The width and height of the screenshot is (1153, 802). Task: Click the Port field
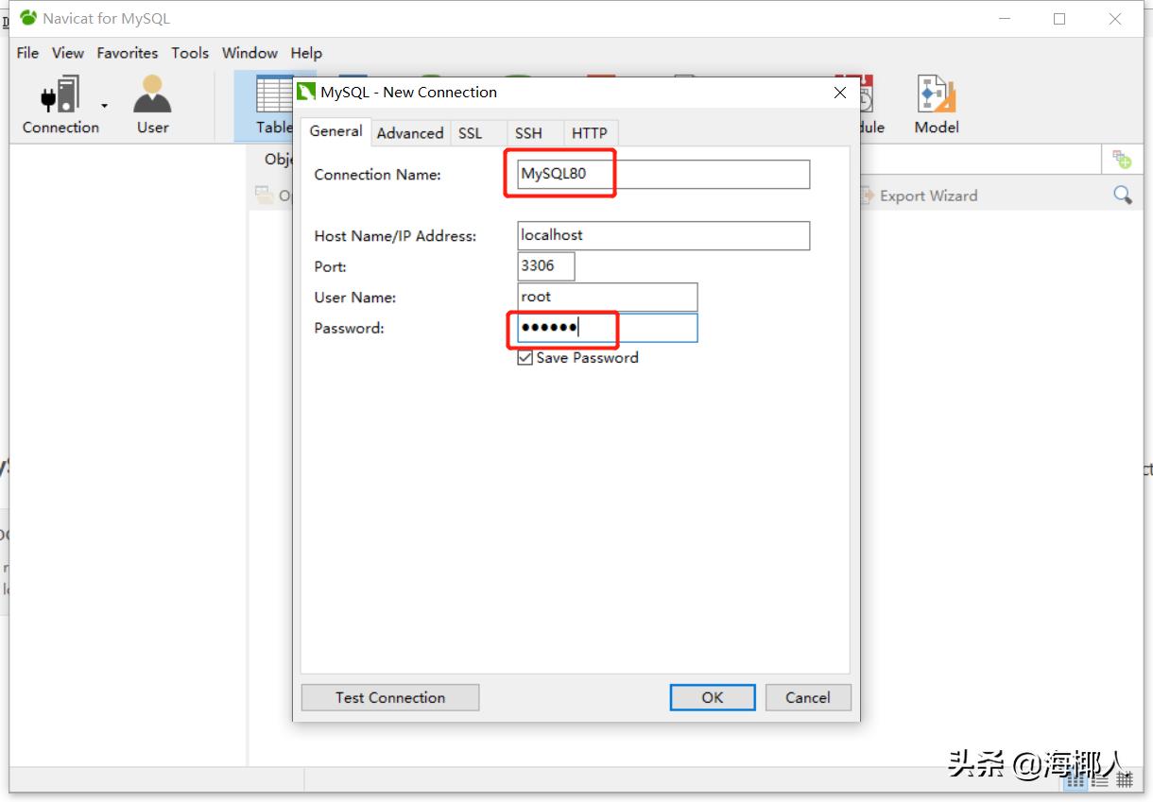pyautogui.click(x=546, y=265)
